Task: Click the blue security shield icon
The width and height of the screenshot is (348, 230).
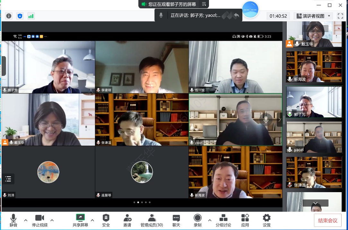Action: [20, 16]
